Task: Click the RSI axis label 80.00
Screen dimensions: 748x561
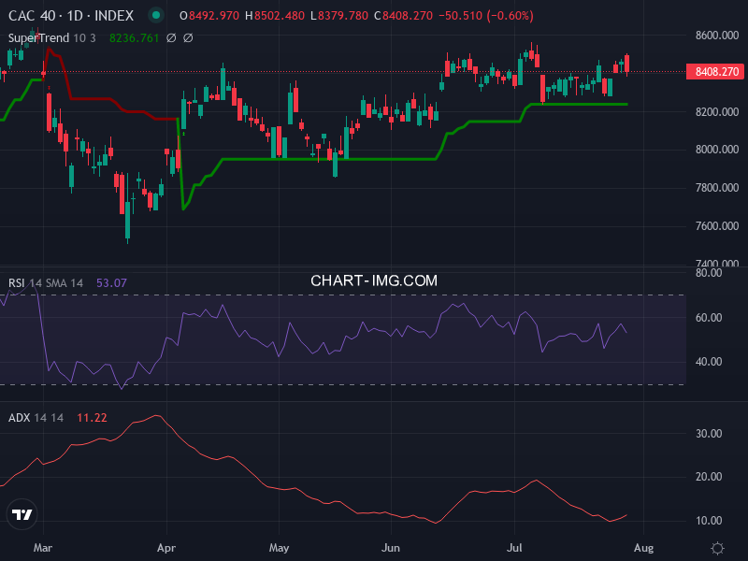Action: (709, 273)
